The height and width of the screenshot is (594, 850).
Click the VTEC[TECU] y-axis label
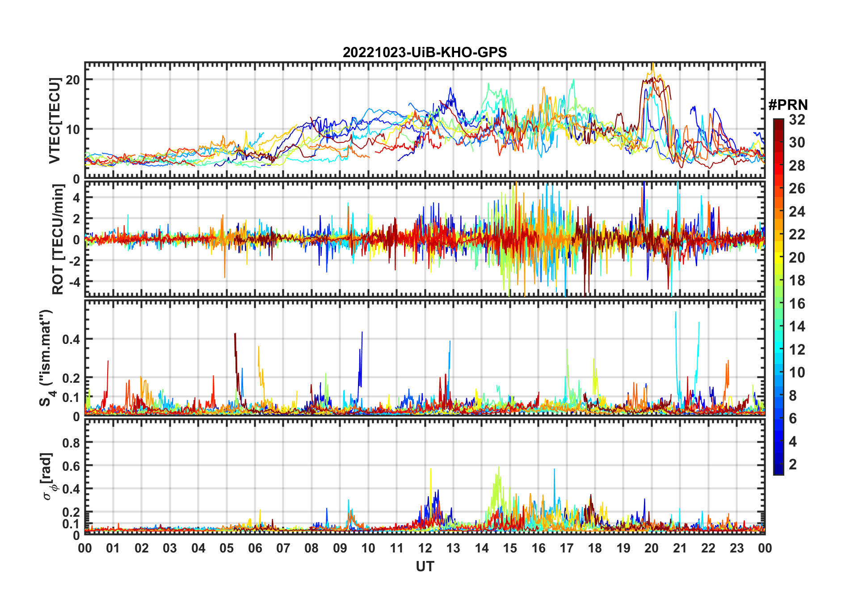click(x=55, y=121)
